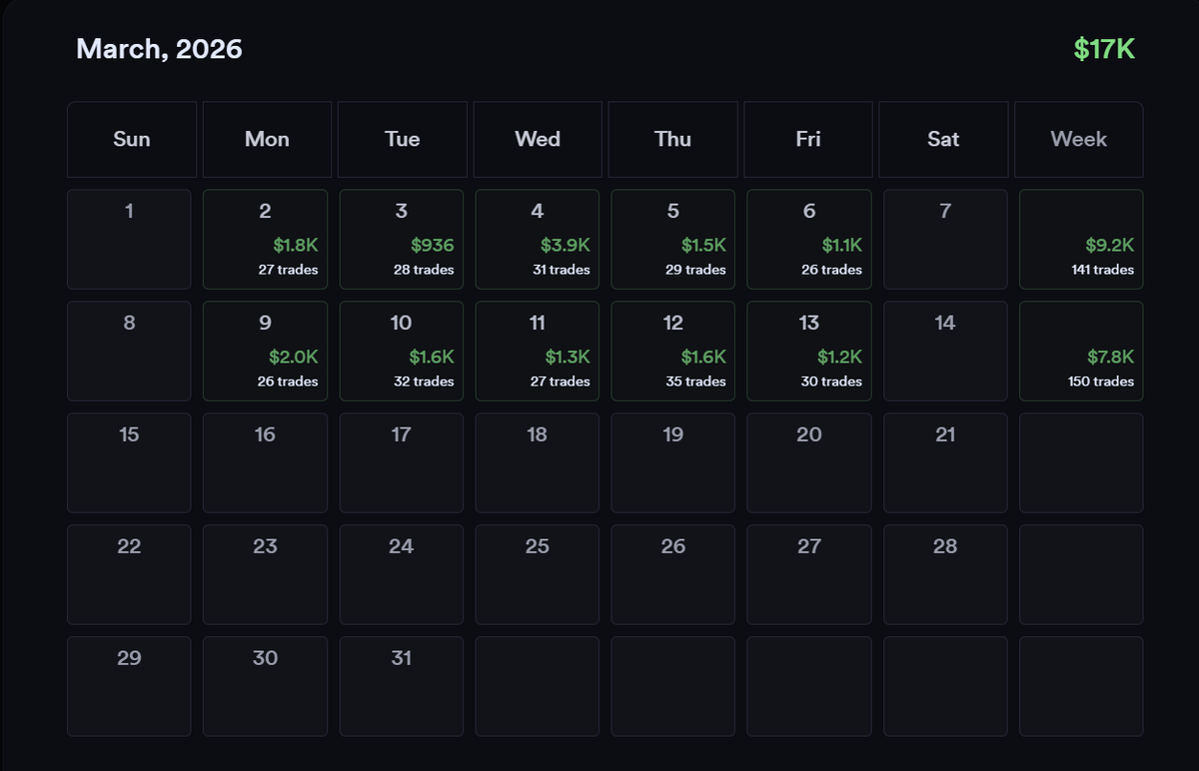
Task: Select the March 17 cell
Action: 401,463
